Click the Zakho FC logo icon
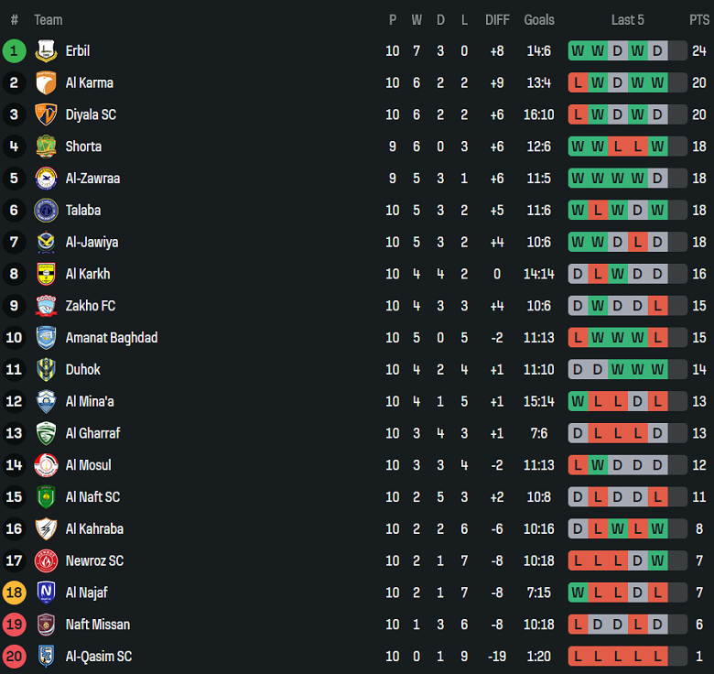 [46, 306]
